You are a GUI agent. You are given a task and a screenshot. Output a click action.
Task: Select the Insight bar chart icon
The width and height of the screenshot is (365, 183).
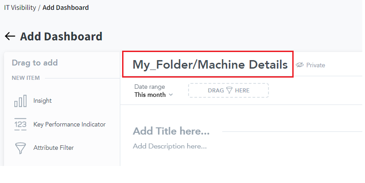[20, 101]
